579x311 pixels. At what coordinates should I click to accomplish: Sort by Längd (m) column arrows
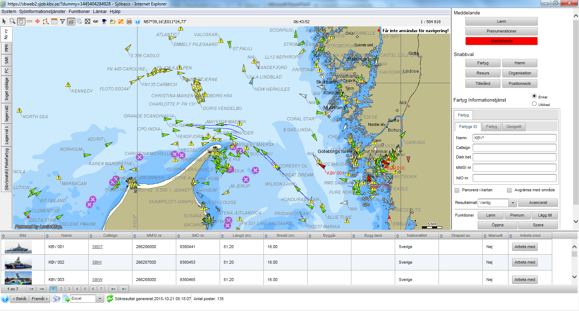point(222,236)
